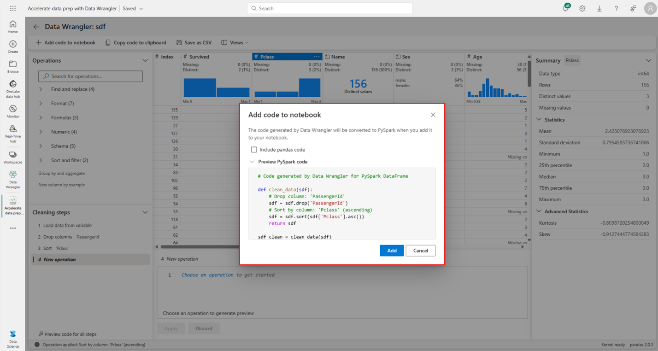Click Save as CSV
658x351 pixels.
pyautogui.click(x=194, y=42)
